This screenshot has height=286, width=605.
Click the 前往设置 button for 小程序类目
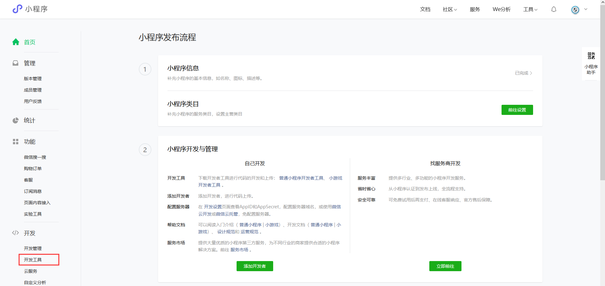pyautogui.click(x=517, y=110)
